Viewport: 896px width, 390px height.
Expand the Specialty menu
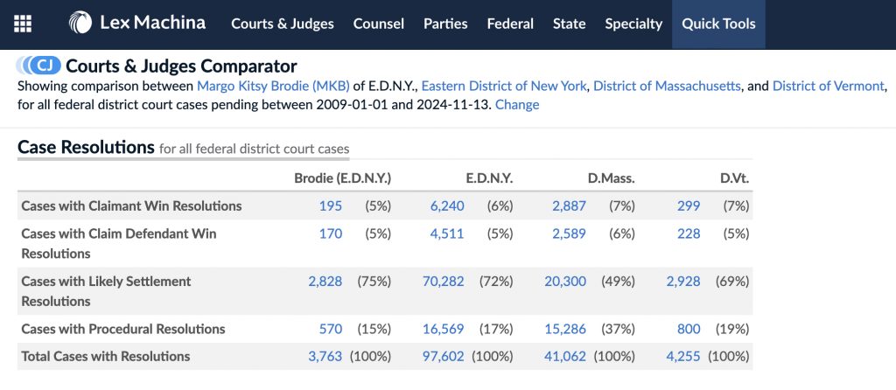633,24
